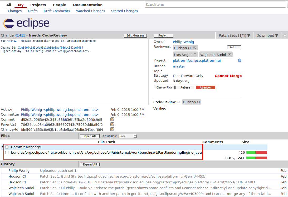This screenshot has width=288, height=197.
Task: Click the Cherry Pick button
Action: coord(164,87)
